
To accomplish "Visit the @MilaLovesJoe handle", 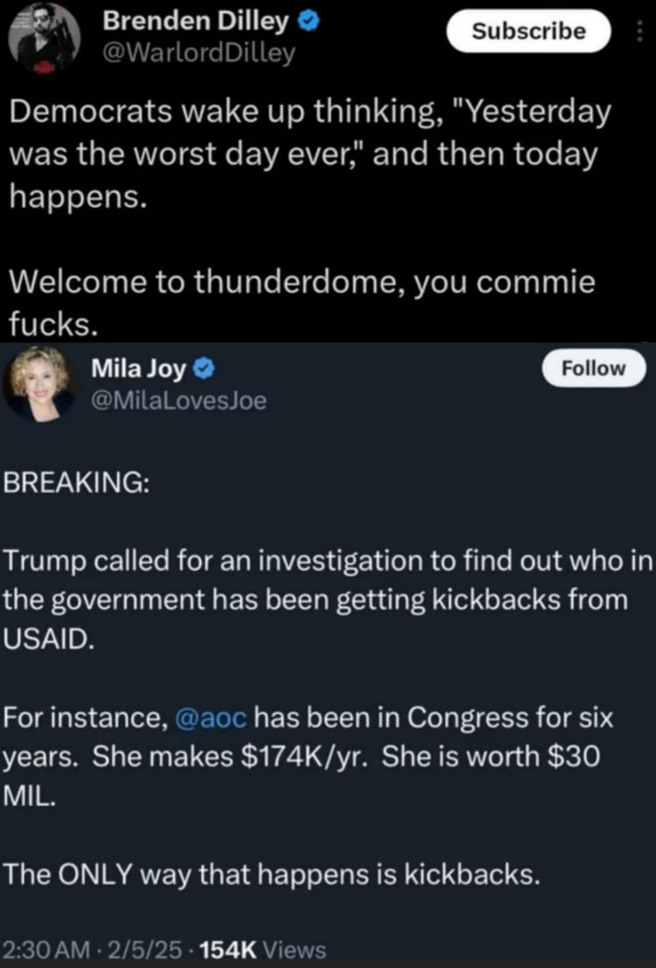I will [178, 401].
